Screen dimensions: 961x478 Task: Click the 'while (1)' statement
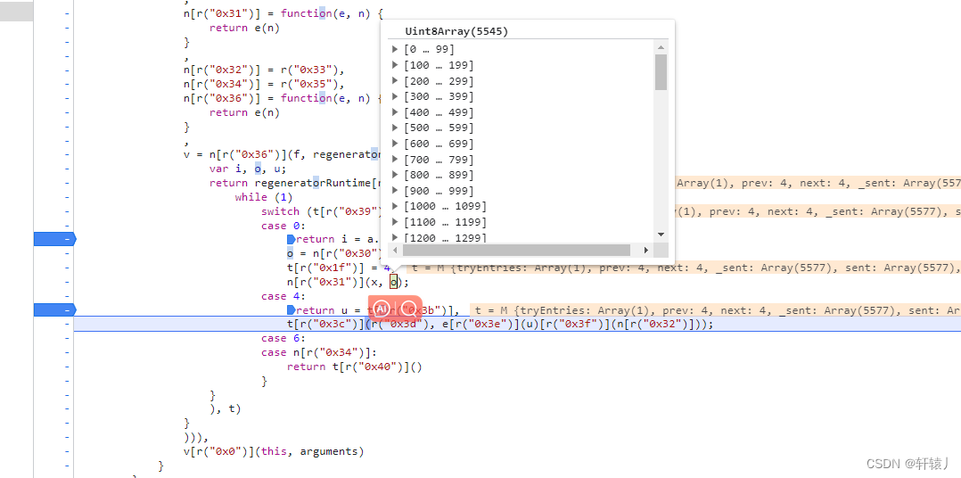[x=264, y=197]
